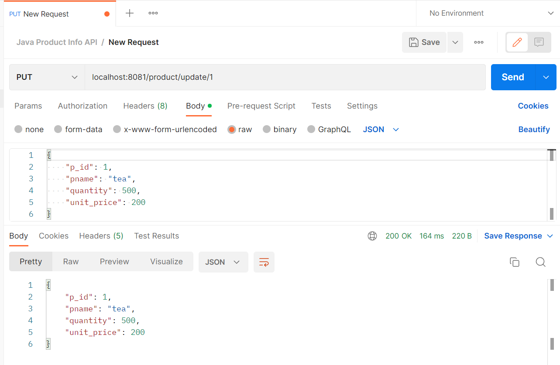Open the comments panel icon
The width and height of the screenshot is (560, 365).
tap(539, 42)
